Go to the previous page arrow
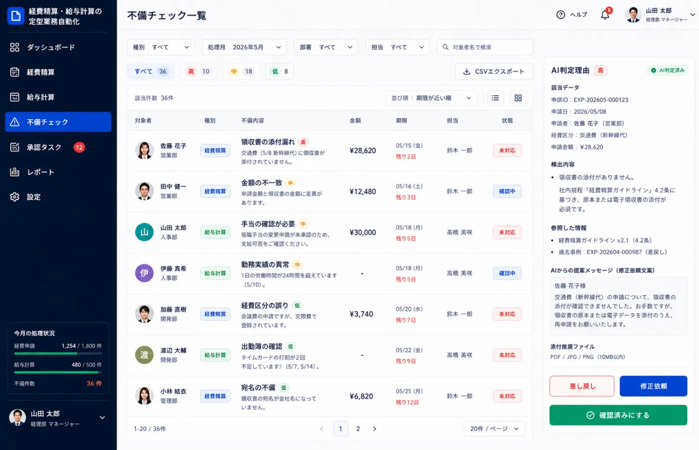Screen dimensions: 699x450 point(322,429)
